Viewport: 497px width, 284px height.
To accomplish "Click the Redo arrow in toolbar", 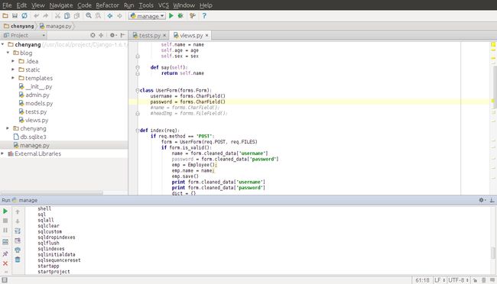I will click(46, 16).
